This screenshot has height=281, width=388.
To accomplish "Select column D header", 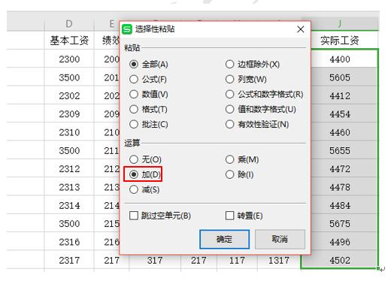I will (x=69, y=24).
